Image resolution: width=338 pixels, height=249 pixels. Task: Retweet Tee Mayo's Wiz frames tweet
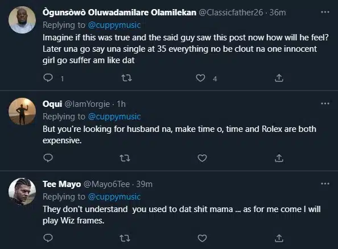point(125,238)
